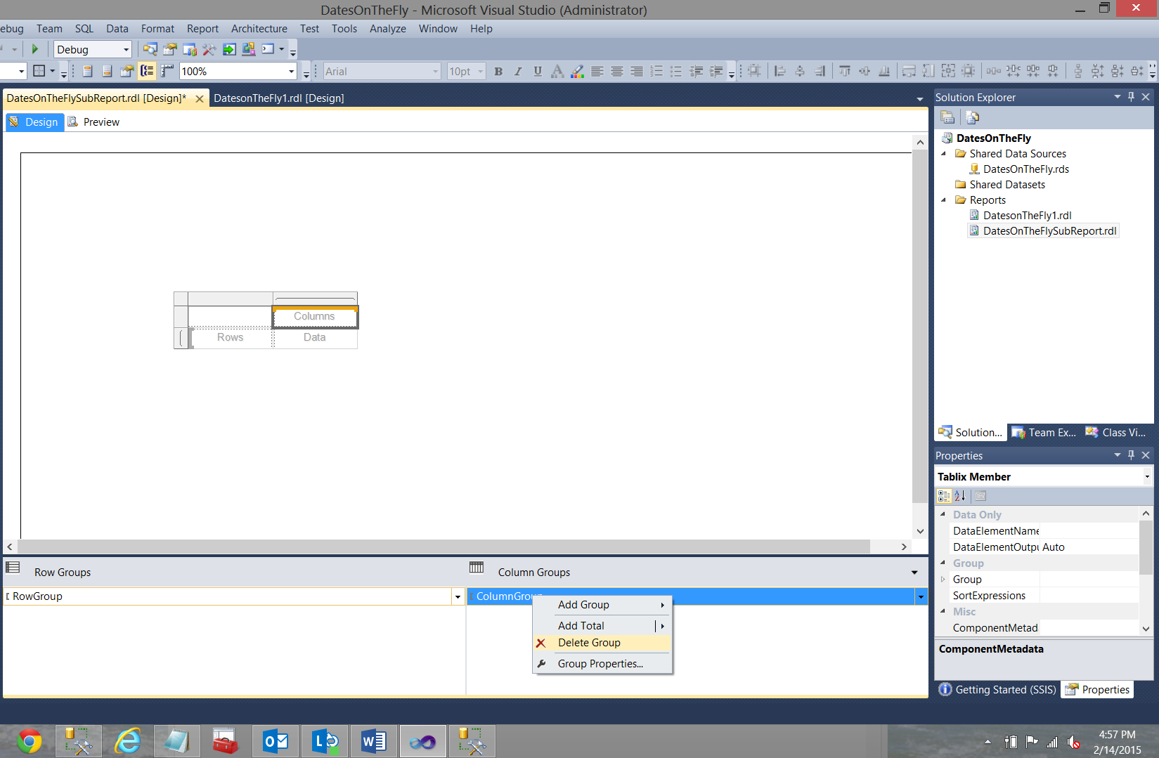Screen dimensions: 1159x758
Task: Open the Format menu
Action: pyautogui.click(x=157, y=29)
